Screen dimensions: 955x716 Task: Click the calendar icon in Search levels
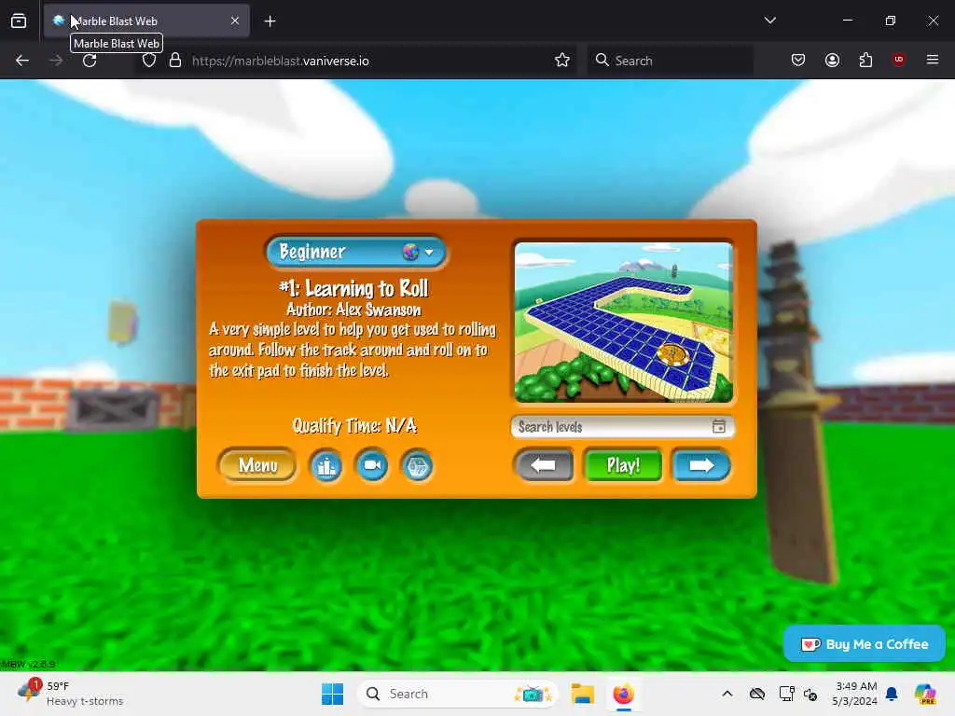point(719,426)
